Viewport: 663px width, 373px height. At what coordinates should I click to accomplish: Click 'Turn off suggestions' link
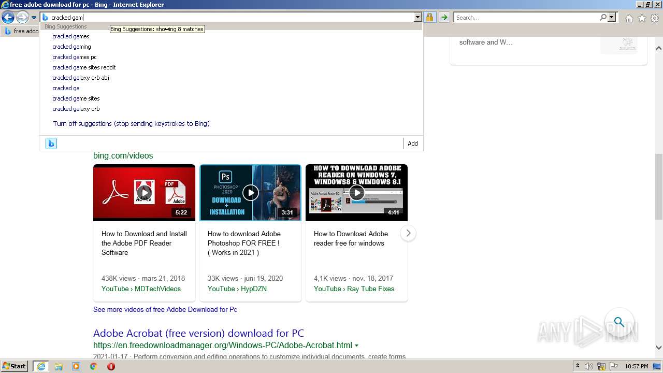(x=131, y=124)
